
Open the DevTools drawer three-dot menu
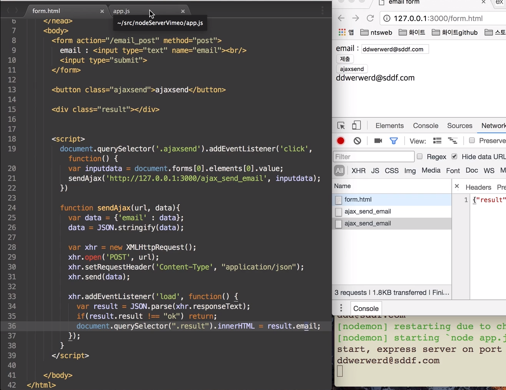point(341,308)
